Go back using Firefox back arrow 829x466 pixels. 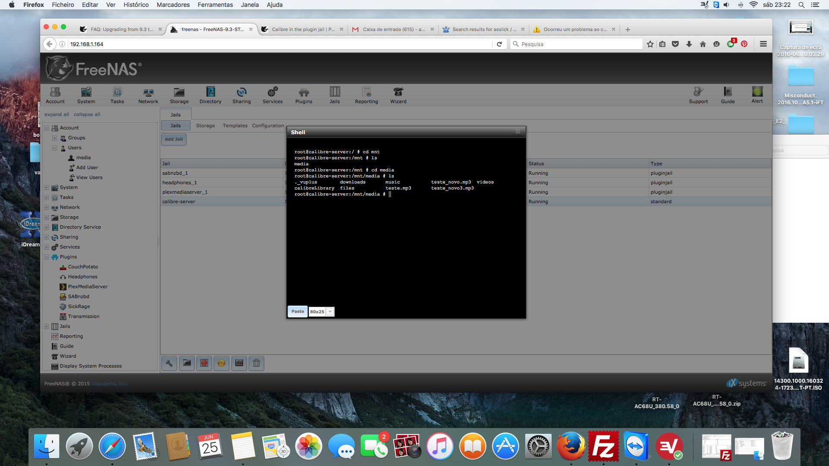point(50,44)
